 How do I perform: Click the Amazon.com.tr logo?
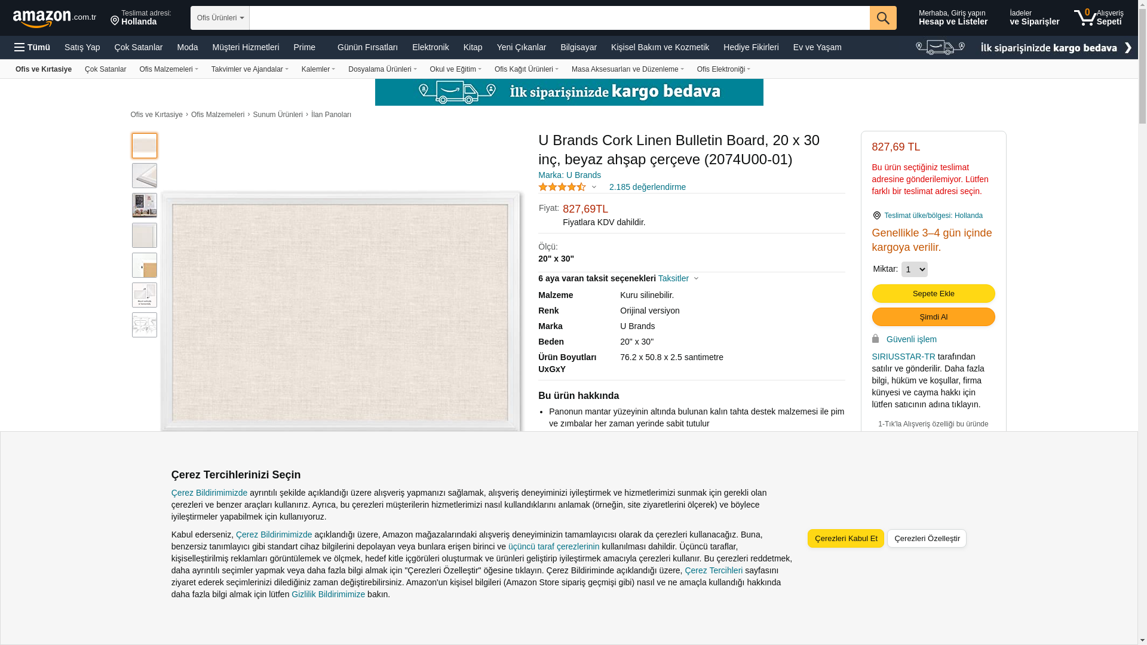coord(54,19)
